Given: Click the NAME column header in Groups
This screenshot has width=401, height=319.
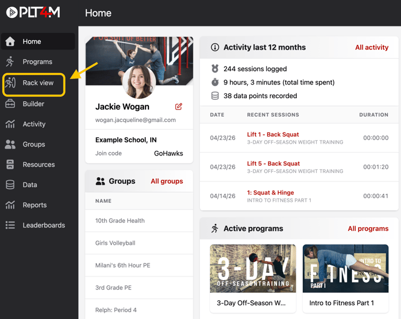Looking at the screenshot, I should coord(104,201).
